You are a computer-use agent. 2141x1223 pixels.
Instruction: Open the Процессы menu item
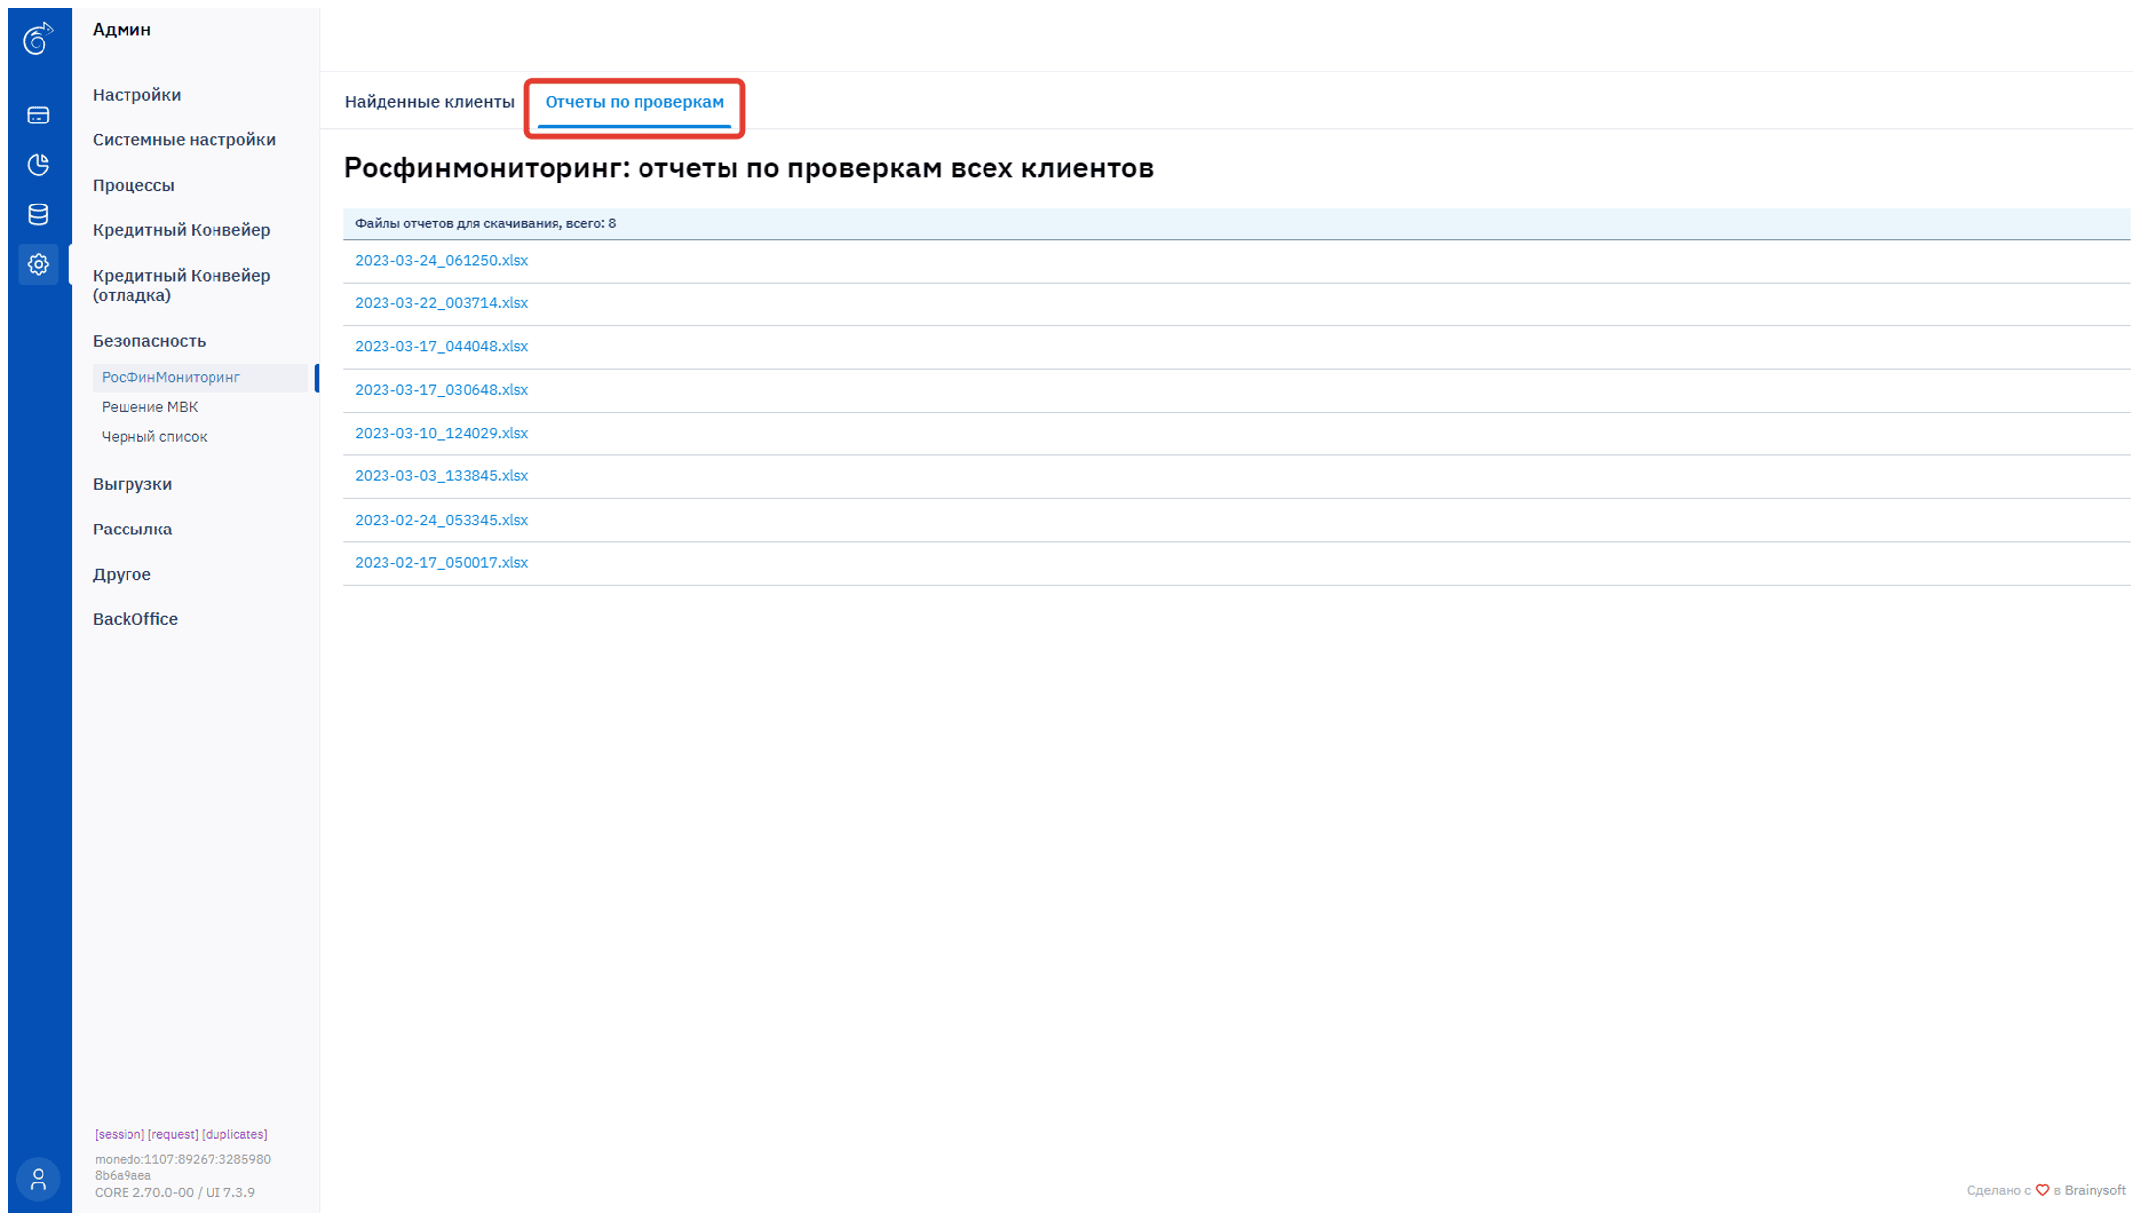[x=133, y=186]
